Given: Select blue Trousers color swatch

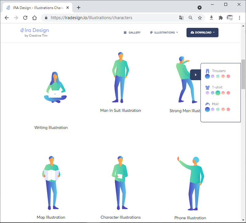Looking at the screenshot, I should tap(207, 76).
